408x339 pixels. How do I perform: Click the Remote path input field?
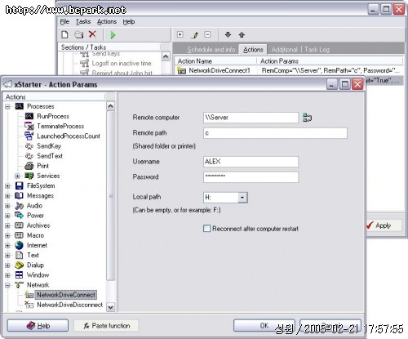[x=275, y=133]
